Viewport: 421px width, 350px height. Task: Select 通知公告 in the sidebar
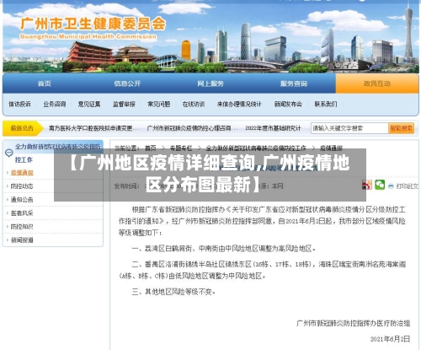tap(22, 200)
